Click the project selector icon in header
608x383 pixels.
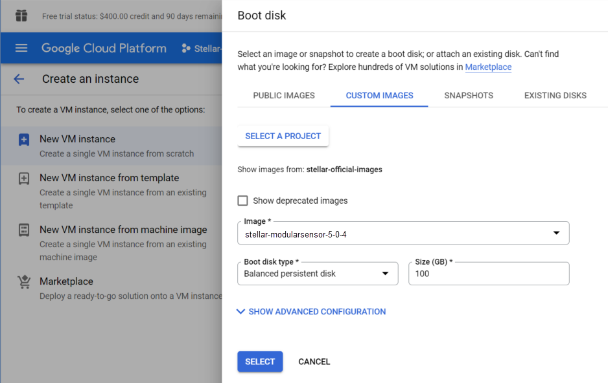(x=186, y=49)
